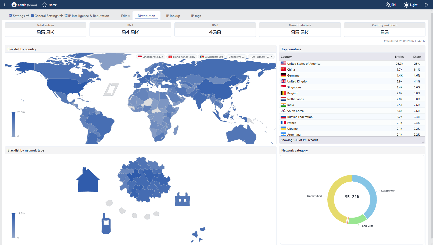The width and height of the screenshot is (433, 245).
Task: Click the network type color scale bar
Action: click(13, 225)
